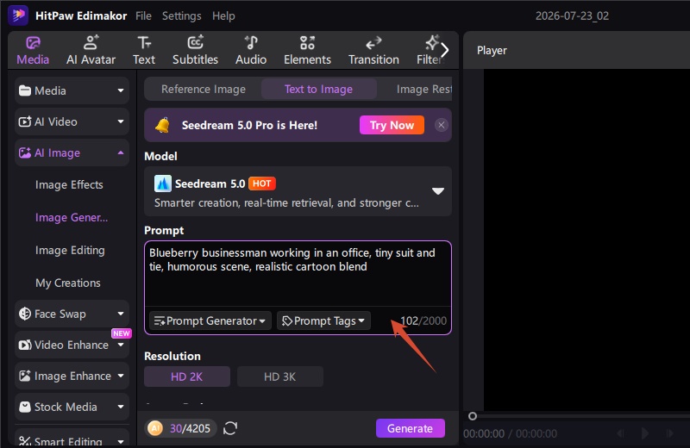Open Image Effects under AI Image
The height and width of the screenshot is (448, 690).
point(69,184)
